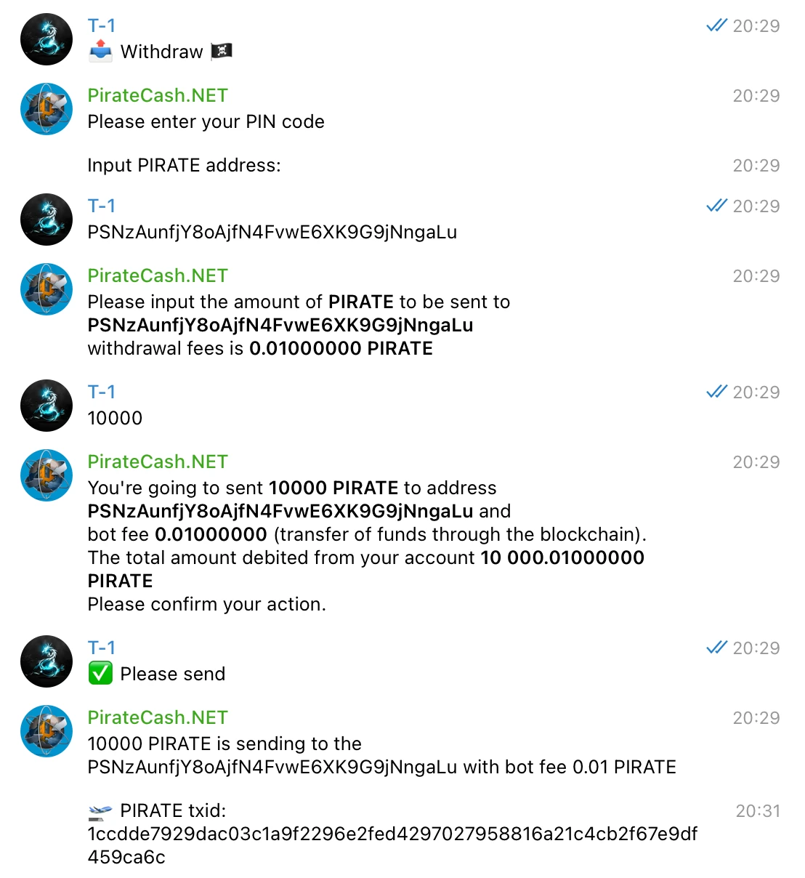Click the inbox emoji before Withdraw

click(100, 52)
